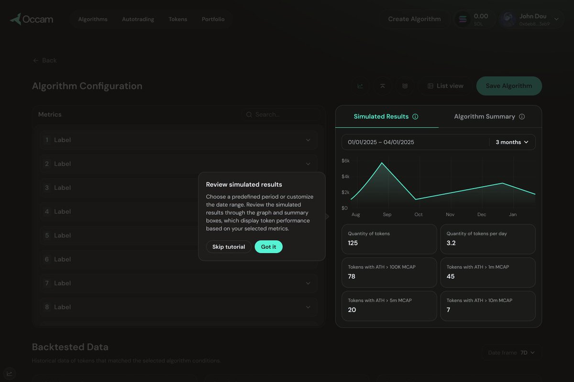Open the Algorithms menu
Screen dimensions: 574x382
(x=93, y=19)
